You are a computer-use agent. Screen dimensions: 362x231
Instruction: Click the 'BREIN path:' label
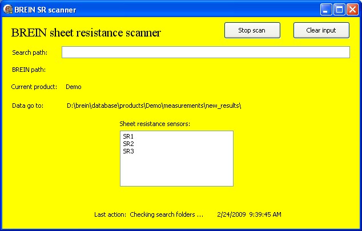coord(29,70)
